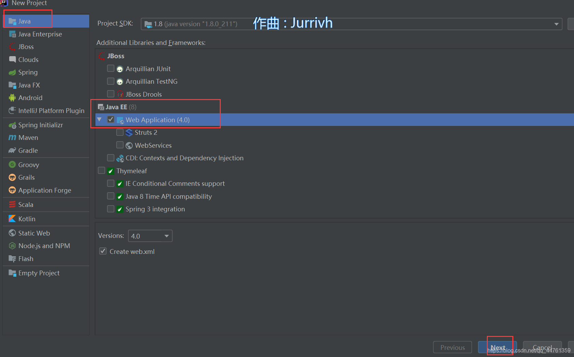
Task: Uncheck the Web Application (4.0) checkbox
Action: [x=111, y=119]
